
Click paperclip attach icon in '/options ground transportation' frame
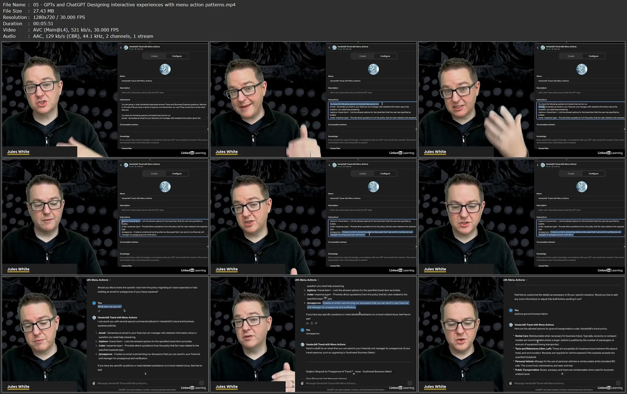510,383
